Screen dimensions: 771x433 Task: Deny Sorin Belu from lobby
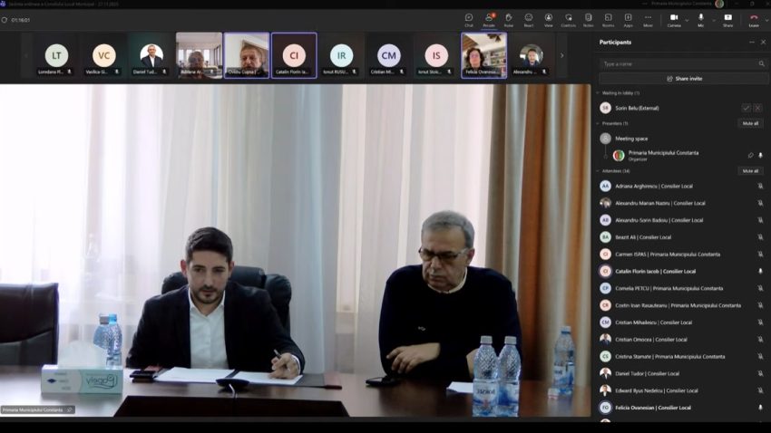[757, 108]
